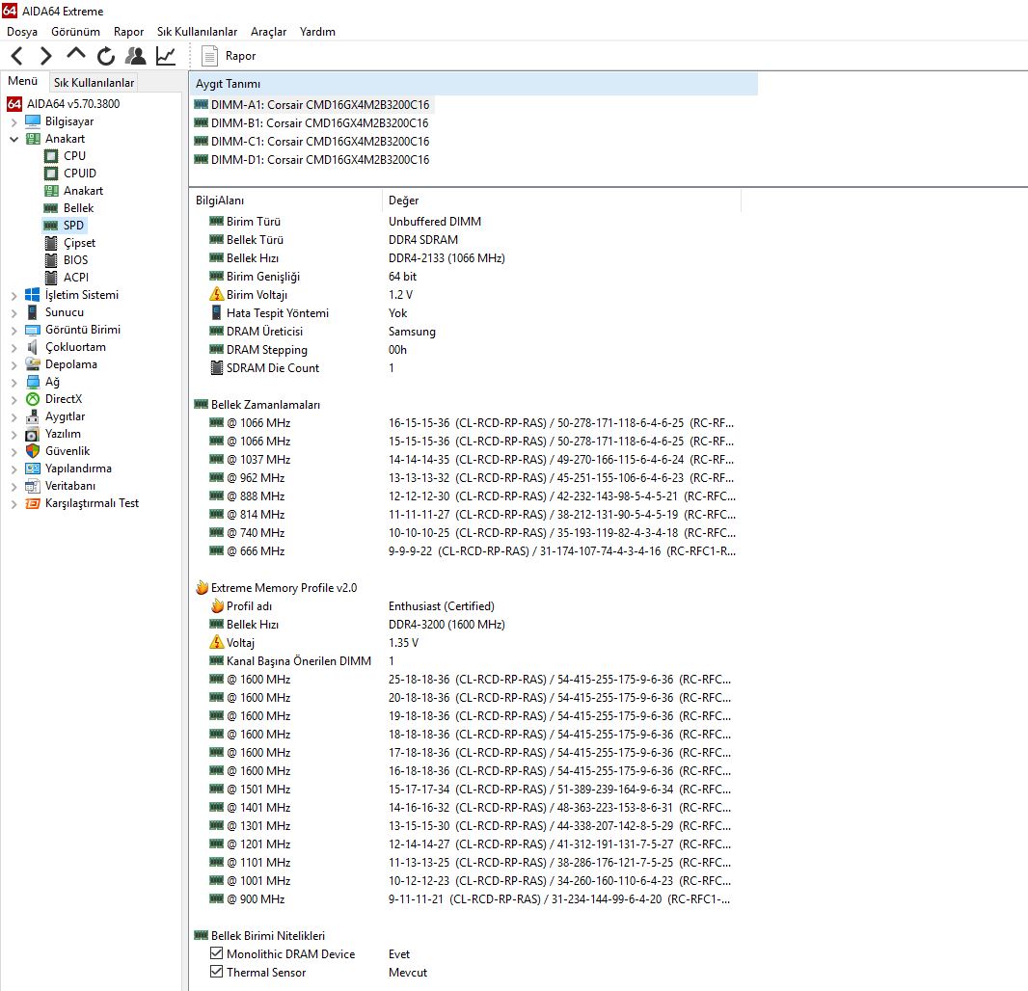This screenshot has height=991, width=1028.
Task: Collapse the Anakart tree node
Action: [14, 139]
